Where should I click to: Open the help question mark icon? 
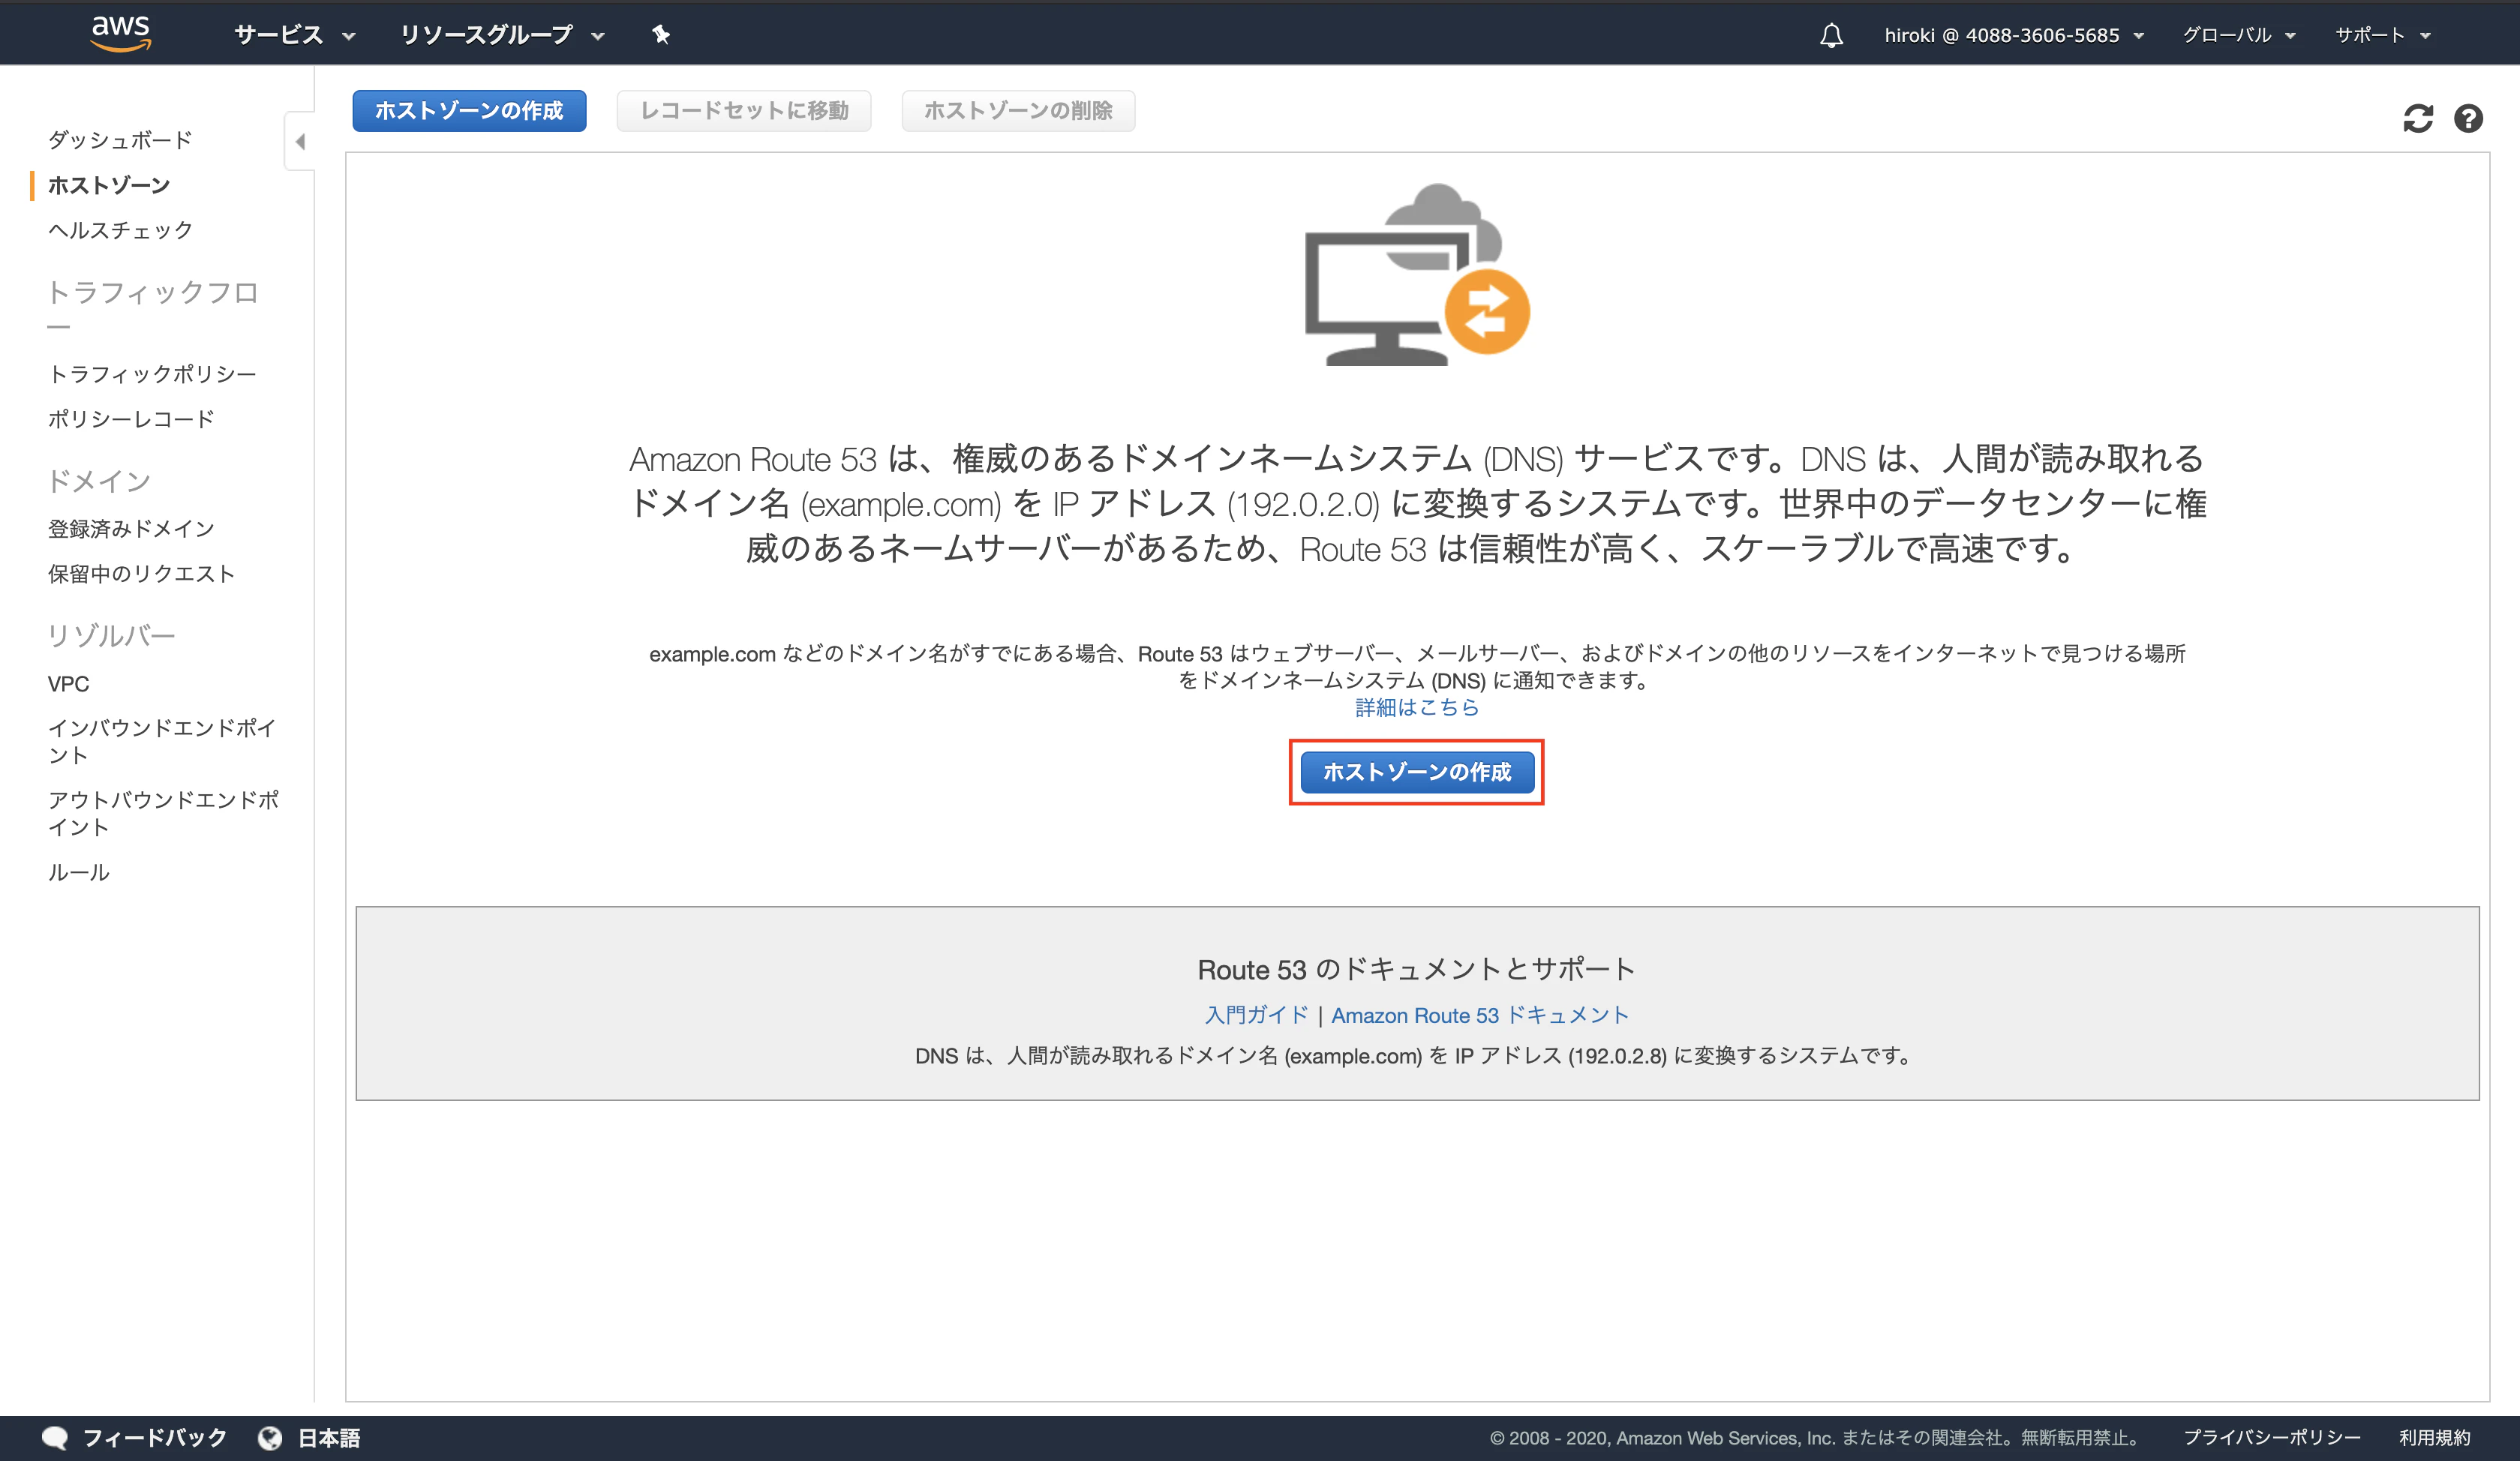coord(2468,119)
